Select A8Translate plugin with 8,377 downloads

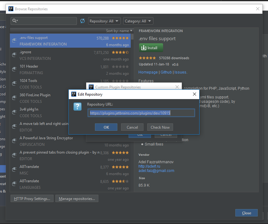70,170
